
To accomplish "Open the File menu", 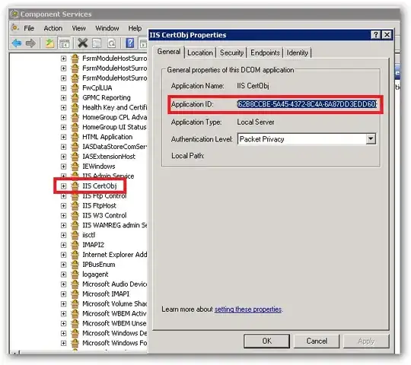I will point(29,28).
